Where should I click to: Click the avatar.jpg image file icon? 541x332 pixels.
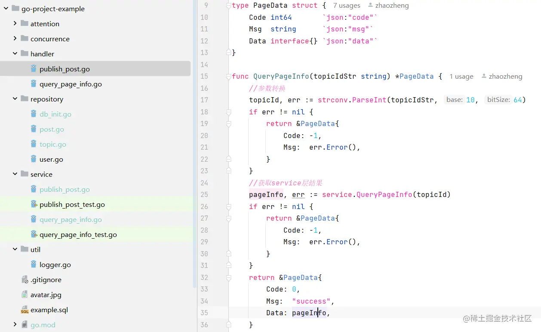coord(25,295)
